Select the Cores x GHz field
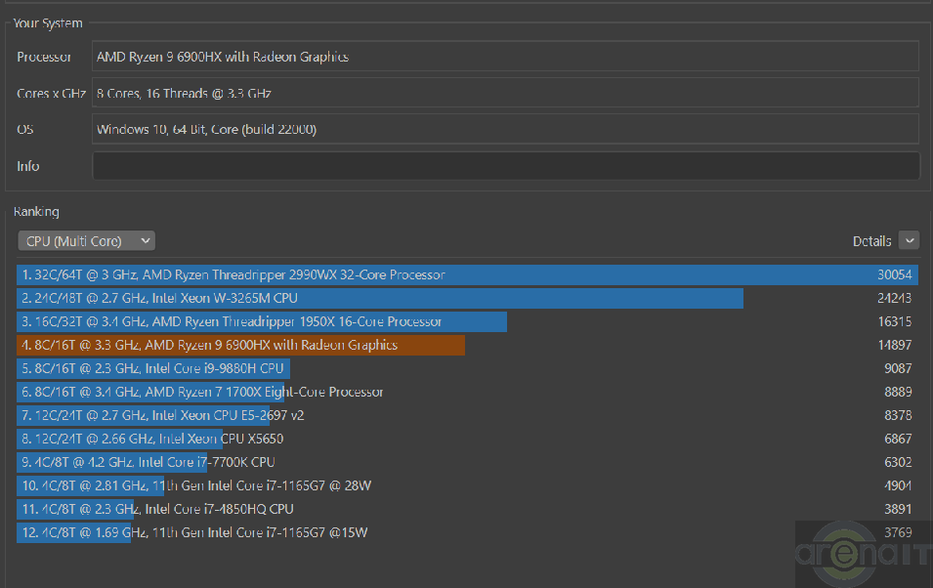 click(505, 94)
